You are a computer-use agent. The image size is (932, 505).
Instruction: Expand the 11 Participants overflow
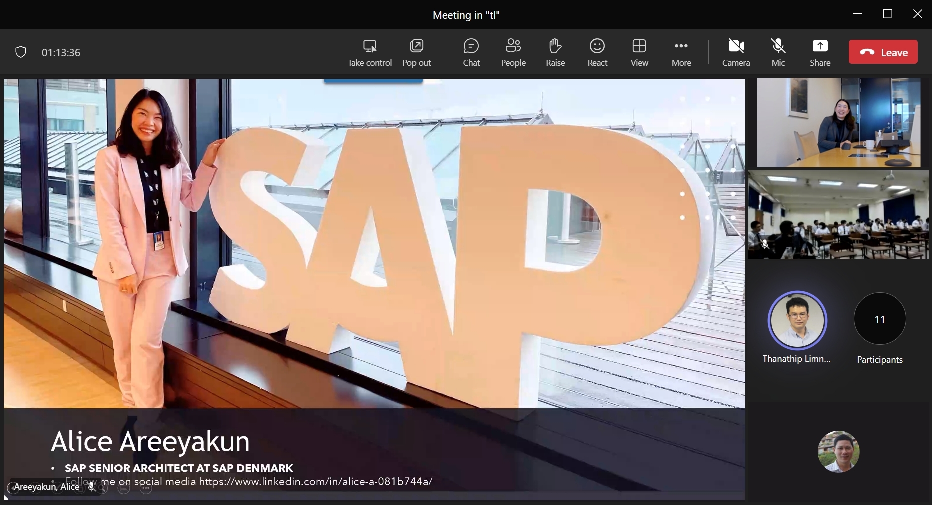[x=880, y=319]
